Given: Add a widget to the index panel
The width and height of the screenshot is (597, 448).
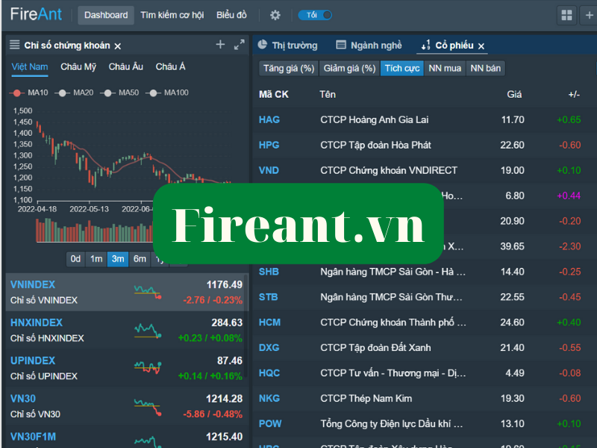Looking at the screenshot, I should tap(220, 45).
